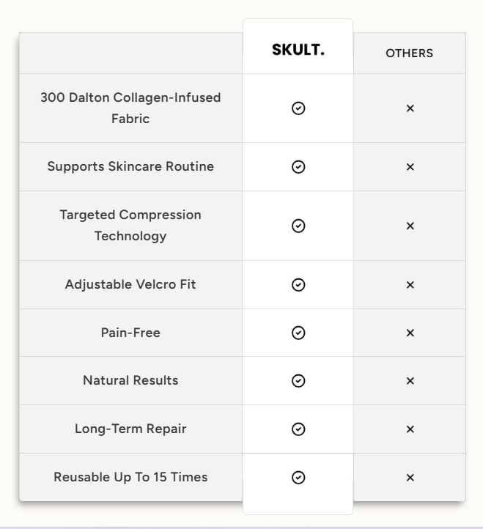
Task: Click the Pain-Free checkmark icon
Action: (298, 333)
